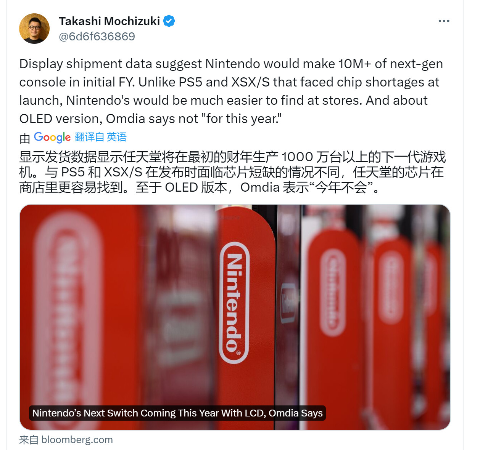480x450 pixels.
Task: Click the 由 label before the Google logo
Action: pos(25,138)
